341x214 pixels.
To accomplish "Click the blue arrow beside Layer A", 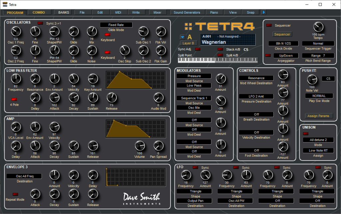I will [182, 37].
